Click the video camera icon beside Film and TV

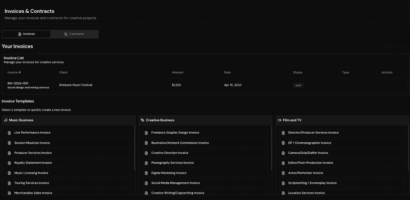280,120
